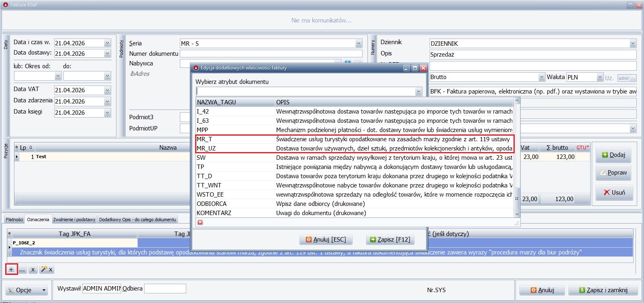Open the Zwolnienie i podstawy tab
Viewport: 644px width, 303px height.
tap(74, 220)
